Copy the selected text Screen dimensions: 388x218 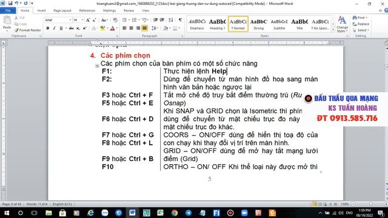coord(20,24)
